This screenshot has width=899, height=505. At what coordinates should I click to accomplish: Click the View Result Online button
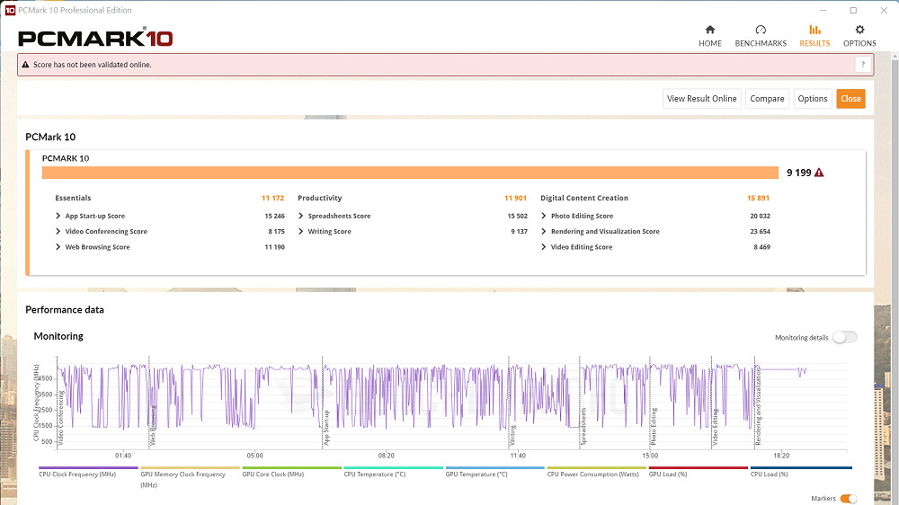701,99
